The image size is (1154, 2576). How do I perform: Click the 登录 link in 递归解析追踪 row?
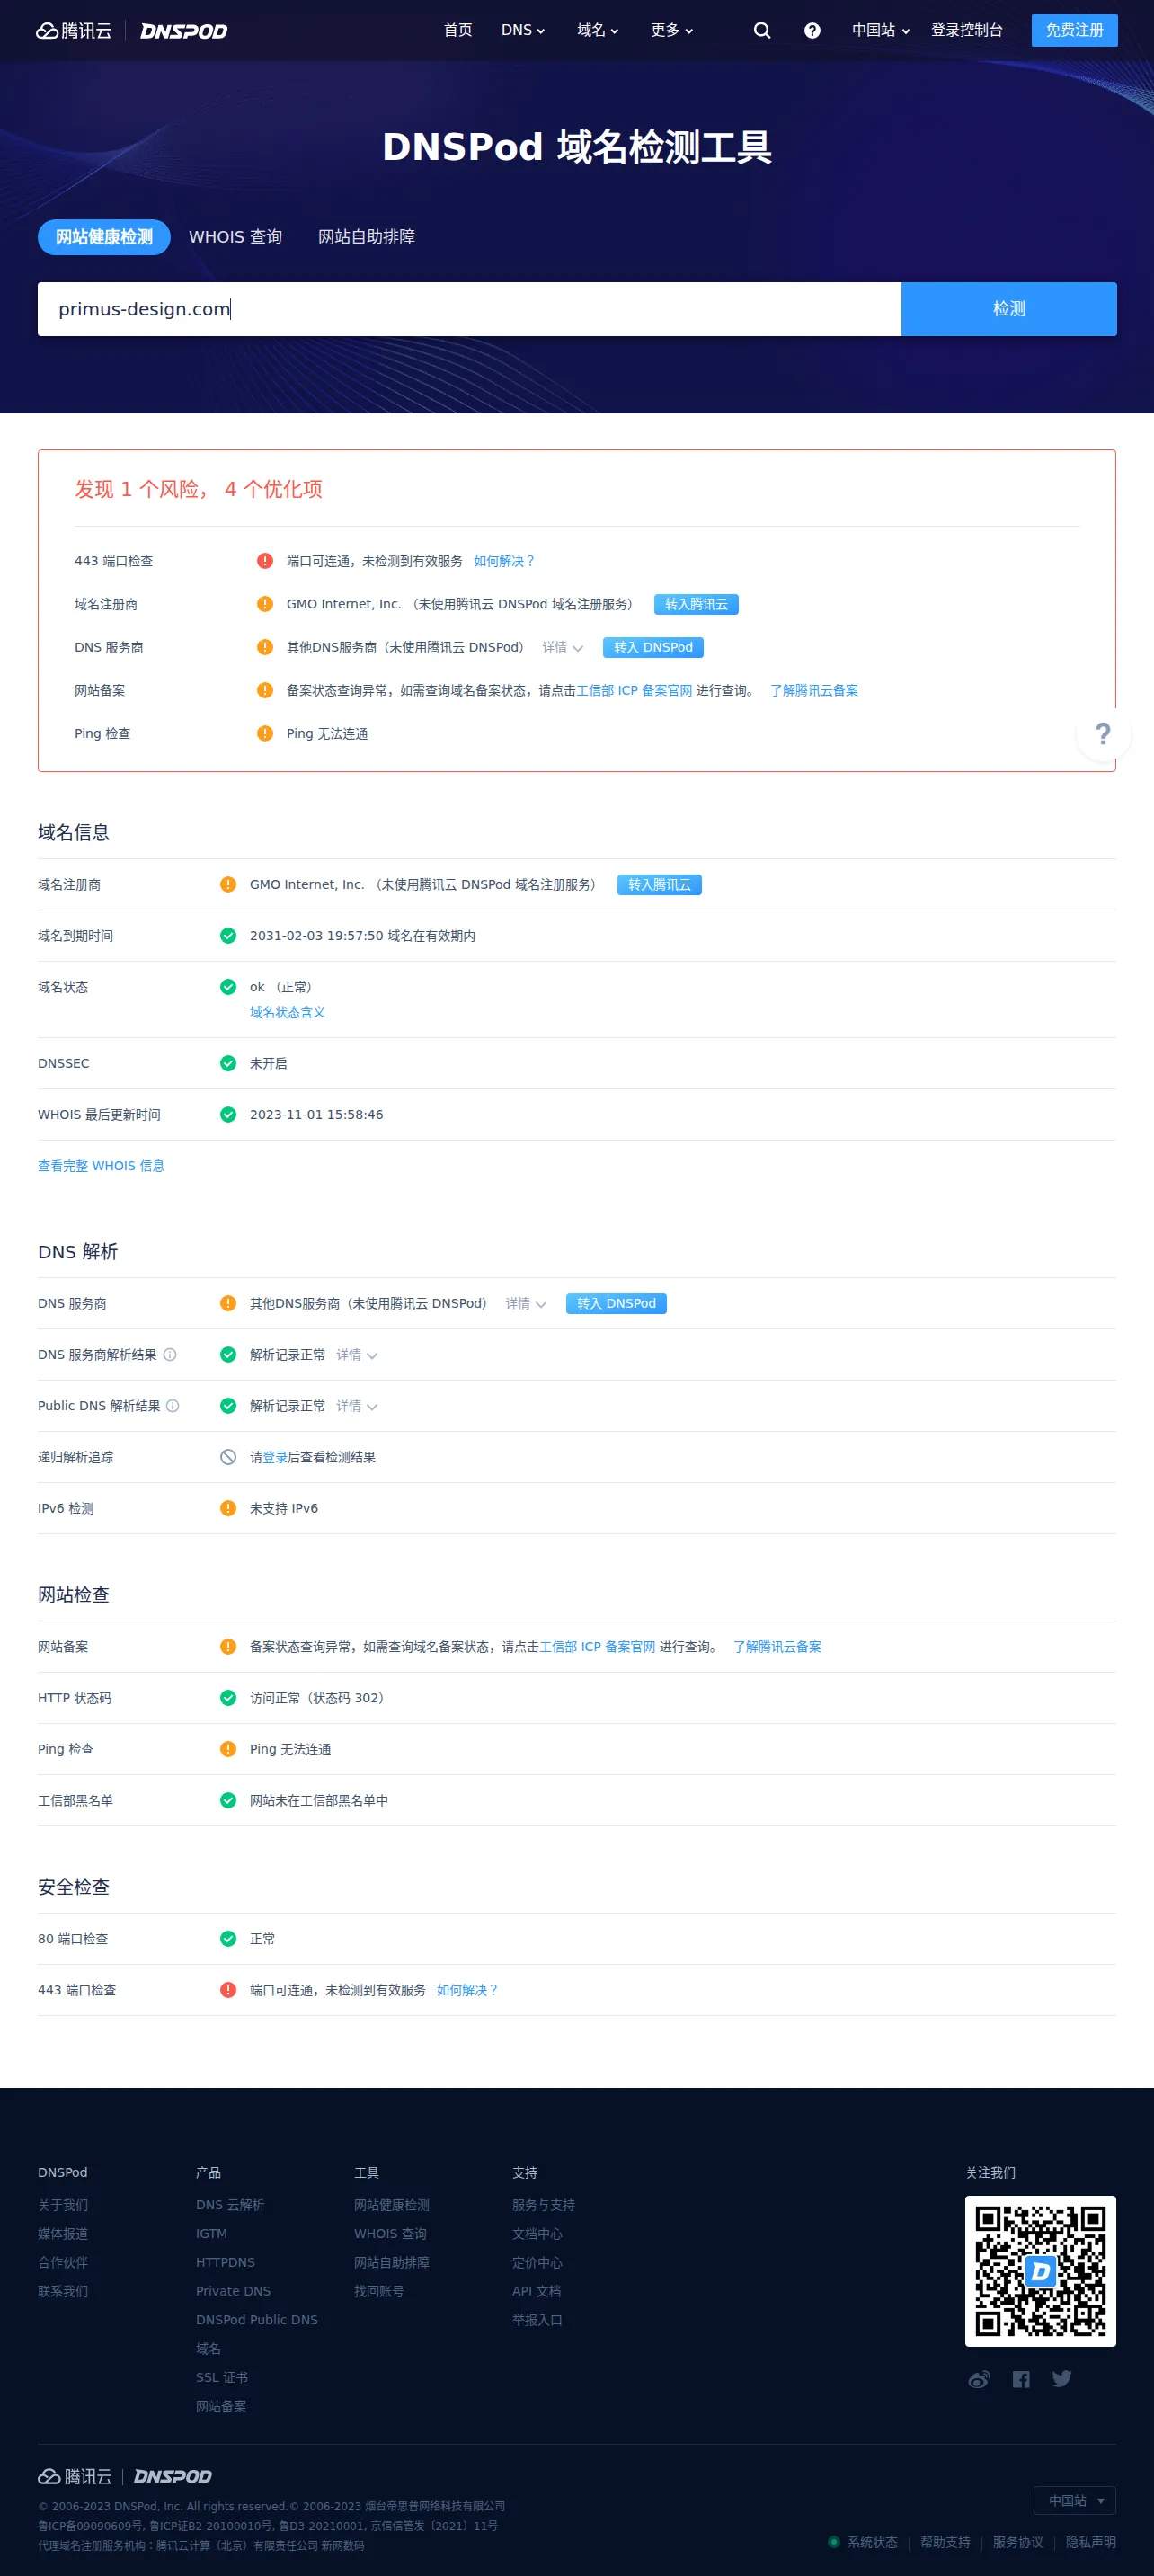tap(275, 1457)
